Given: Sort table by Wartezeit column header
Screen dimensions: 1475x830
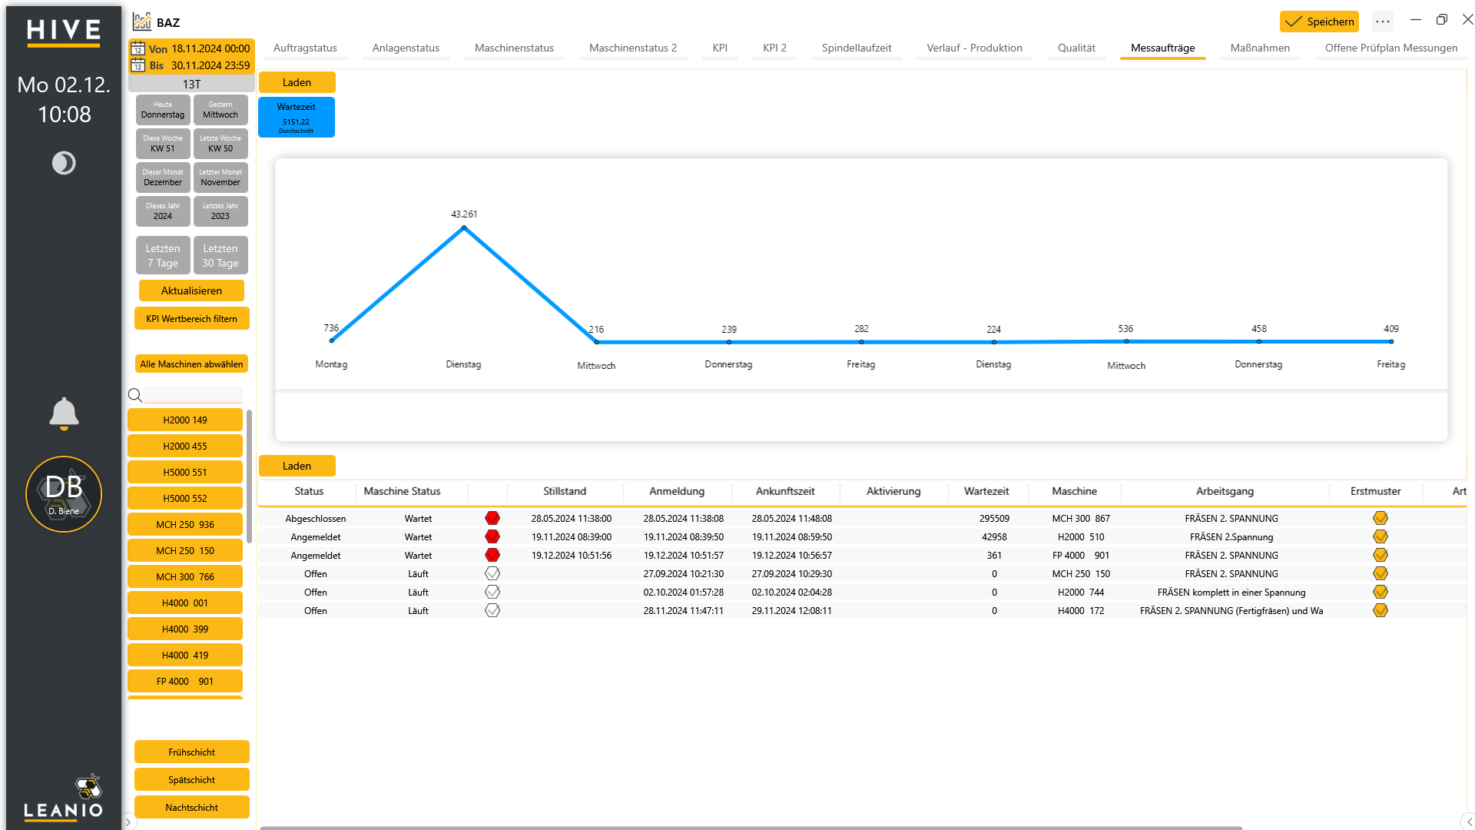Looking at the screenshot, I should (x=986, y=492).
